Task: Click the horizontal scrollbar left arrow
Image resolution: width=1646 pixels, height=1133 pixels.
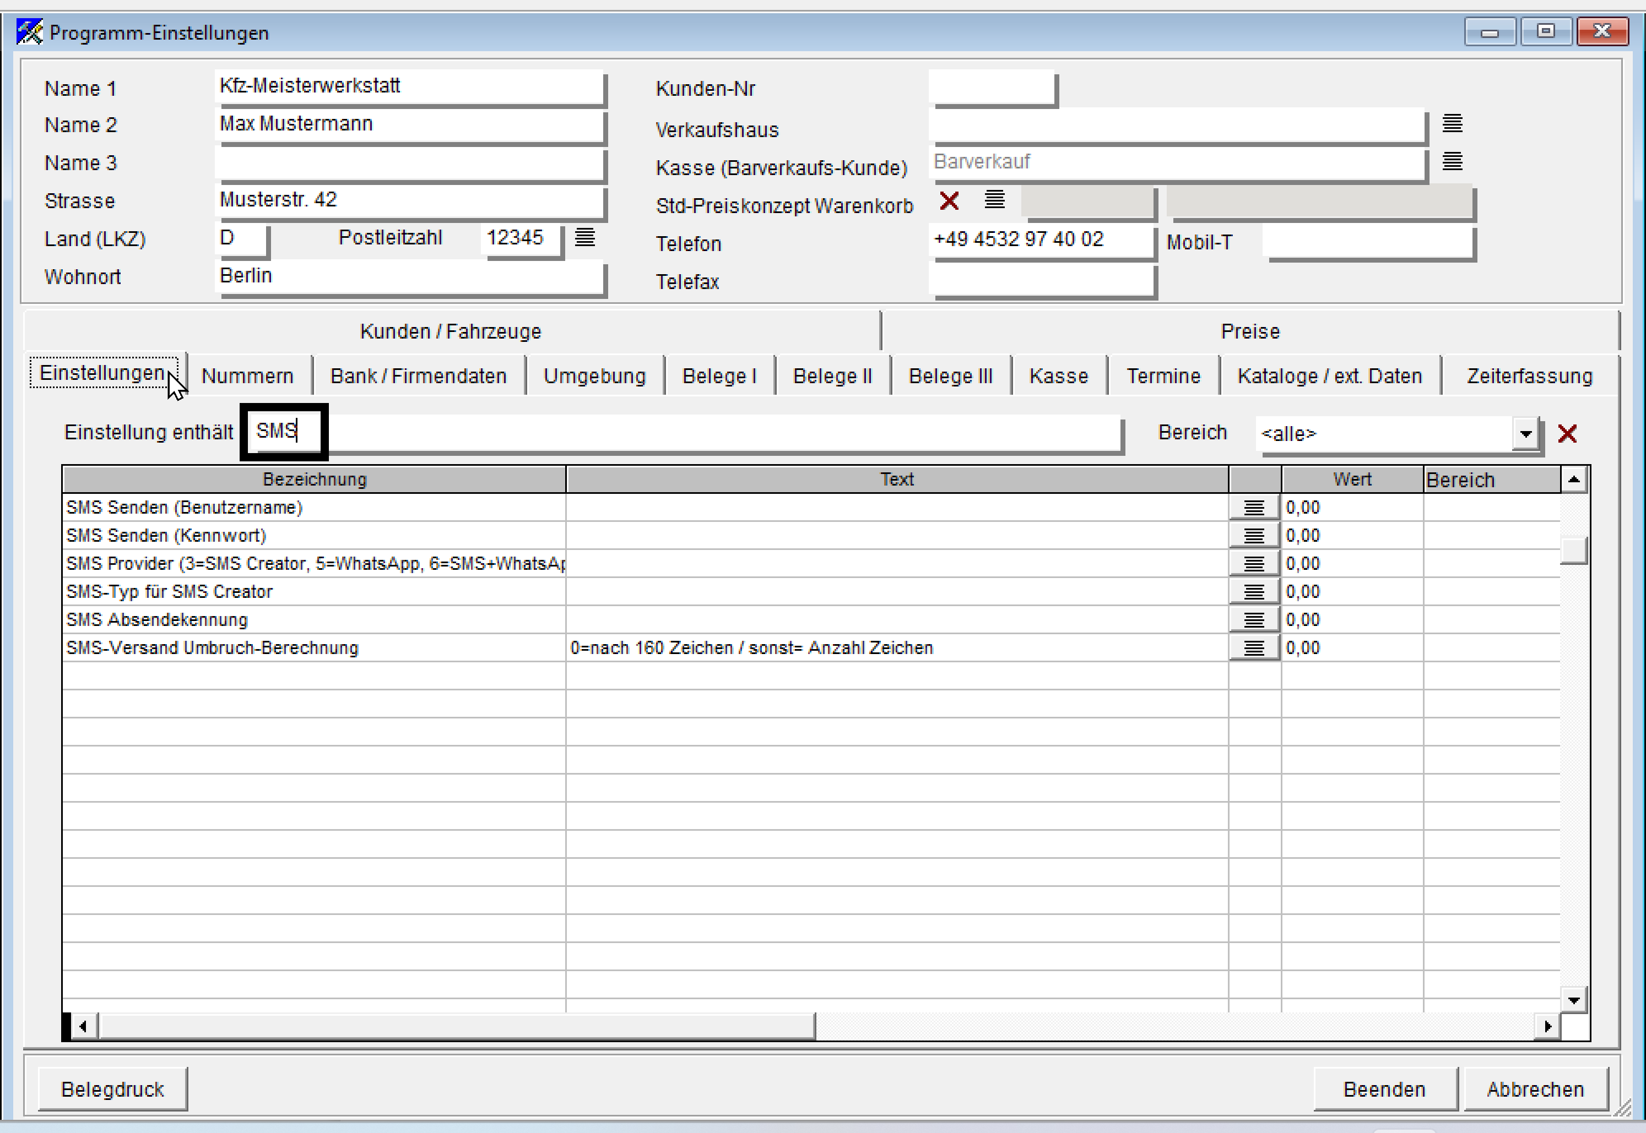Action: pos(83,1026)
